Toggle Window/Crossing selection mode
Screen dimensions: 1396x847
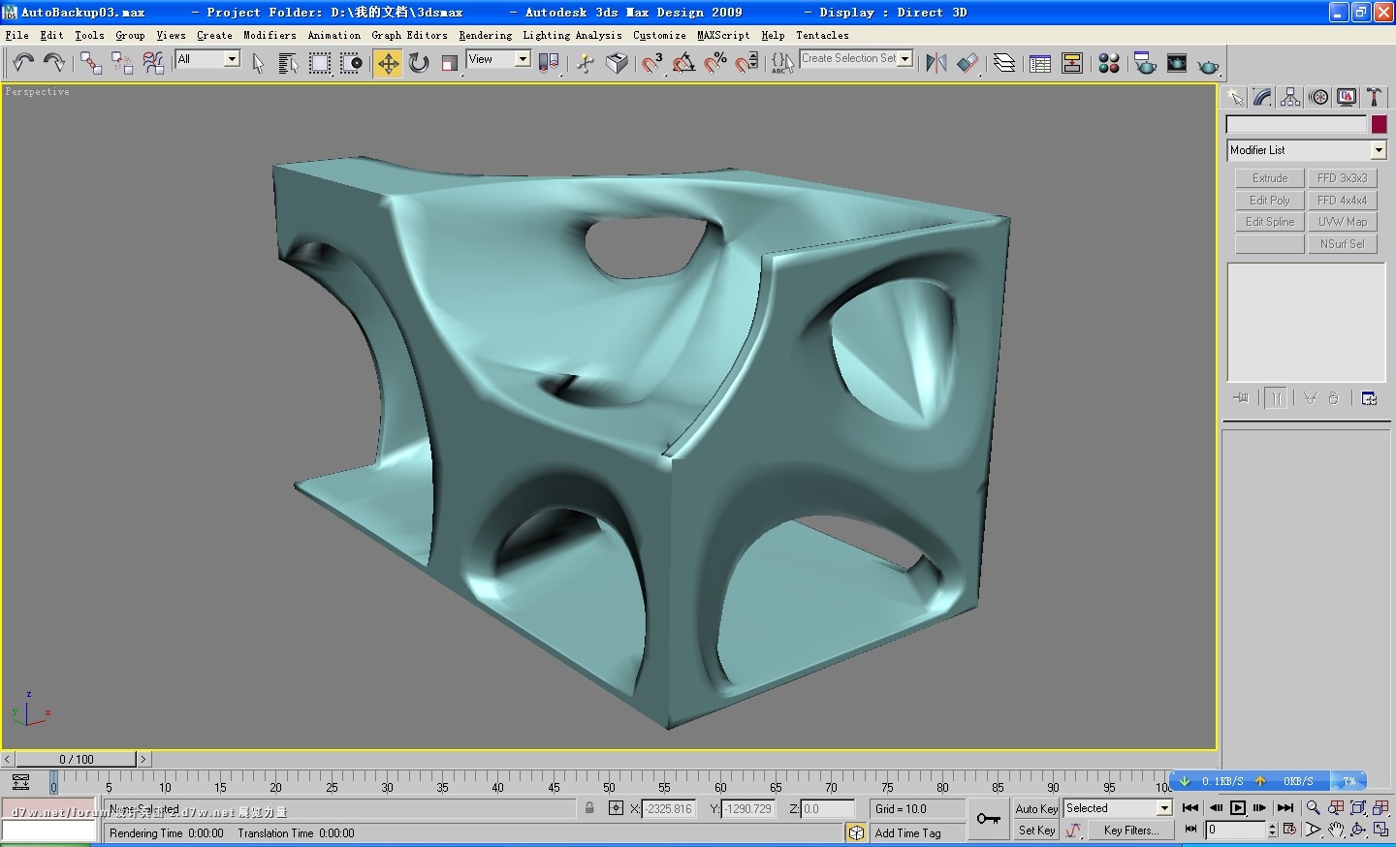[x=351, y=63]
